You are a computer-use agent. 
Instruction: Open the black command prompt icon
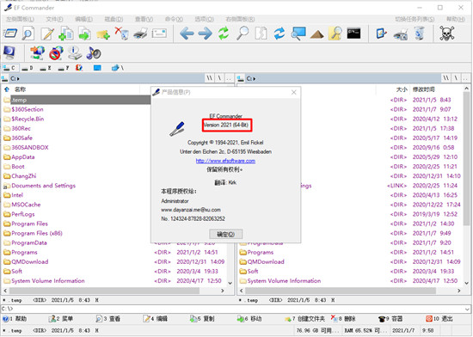[353, 34]
